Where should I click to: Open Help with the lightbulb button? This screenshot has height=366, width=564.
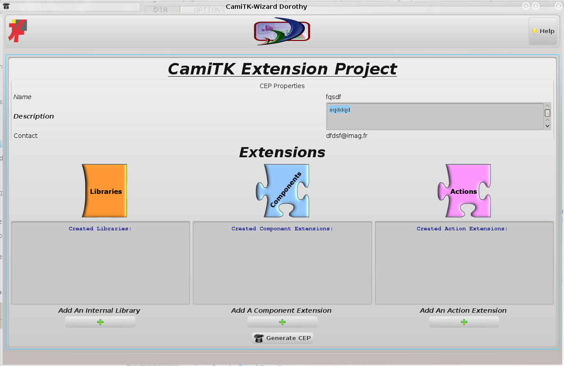542,31
